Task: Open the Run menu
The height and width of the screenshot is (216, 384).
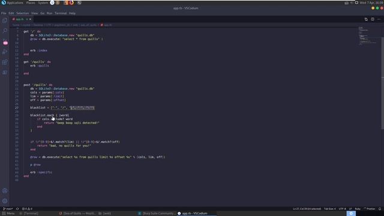Action: coord(49,13)
